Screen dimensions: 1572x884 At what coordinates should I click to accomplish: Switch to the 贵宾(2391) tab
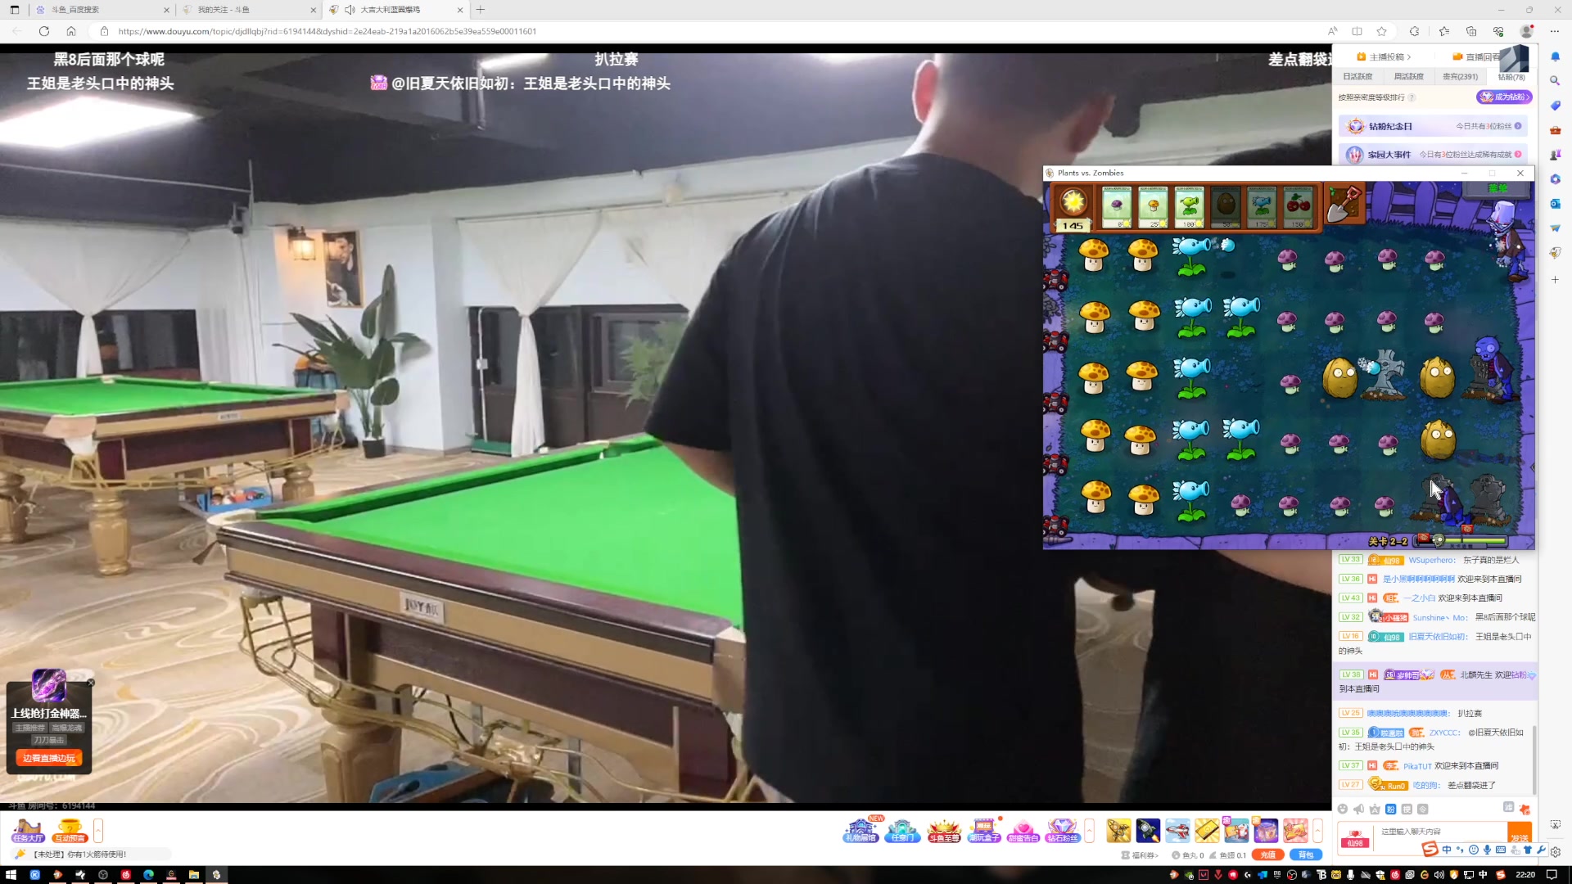point(1460,76)
